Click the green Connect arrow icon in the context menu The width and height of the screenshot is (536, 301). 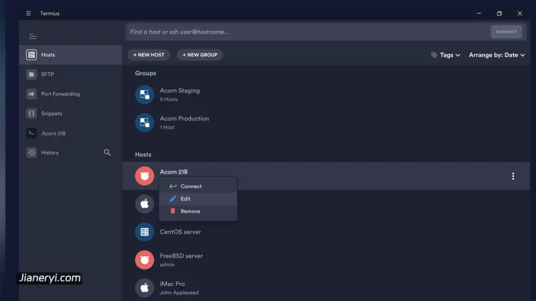173,186
